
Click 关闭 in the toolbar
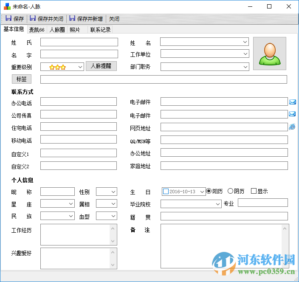coord(114,19)
